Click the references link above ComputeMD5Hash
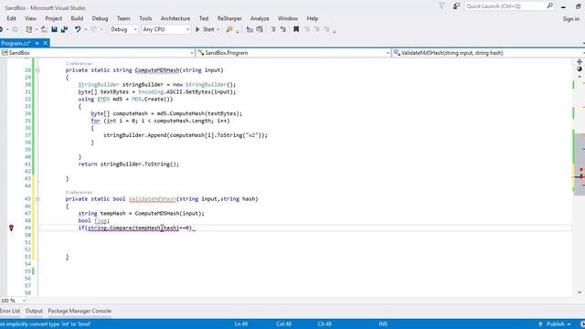This screenshot has width=585, height=329. [x=79, y=63]
